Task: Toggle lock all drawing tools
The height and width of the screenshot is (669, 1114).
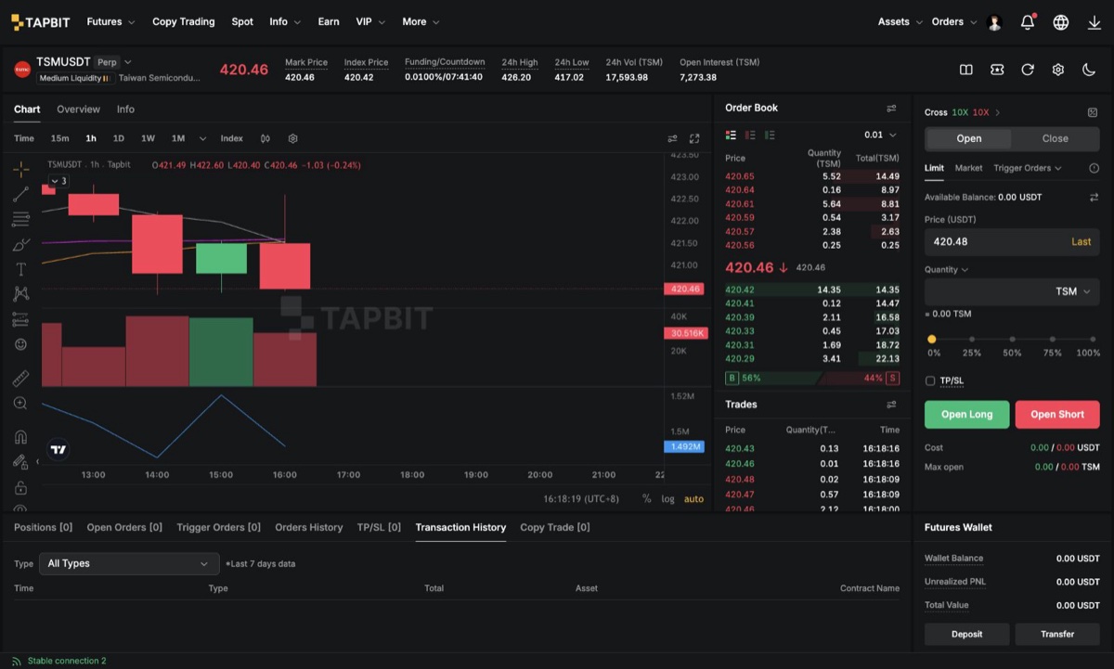Action: [x=20, y=488]
